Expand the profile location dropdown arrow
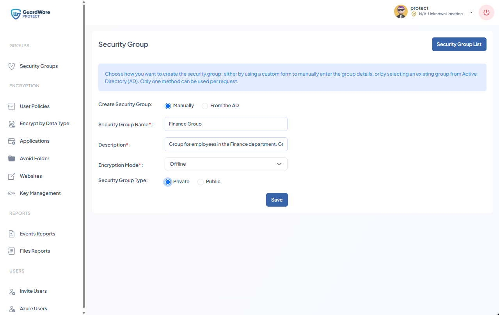Image resolution: width=499 pixels, height=315 pixels. (471, 12)
